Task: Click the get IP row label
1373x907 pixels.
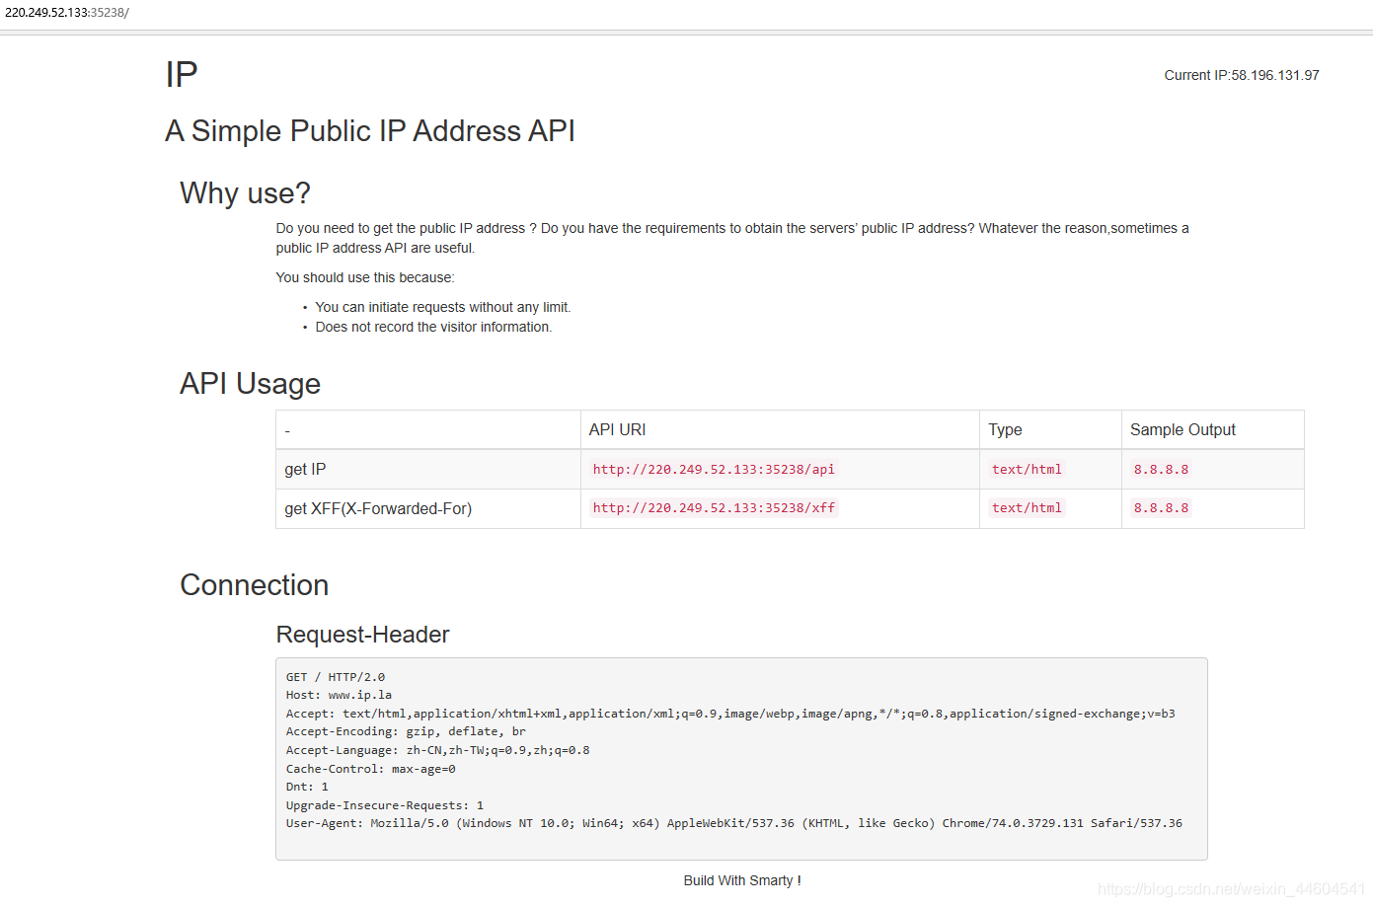Action: (305, 469)
